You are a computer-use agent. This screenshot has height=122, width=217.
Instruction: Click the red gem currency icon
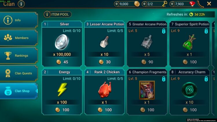(192, 4)
